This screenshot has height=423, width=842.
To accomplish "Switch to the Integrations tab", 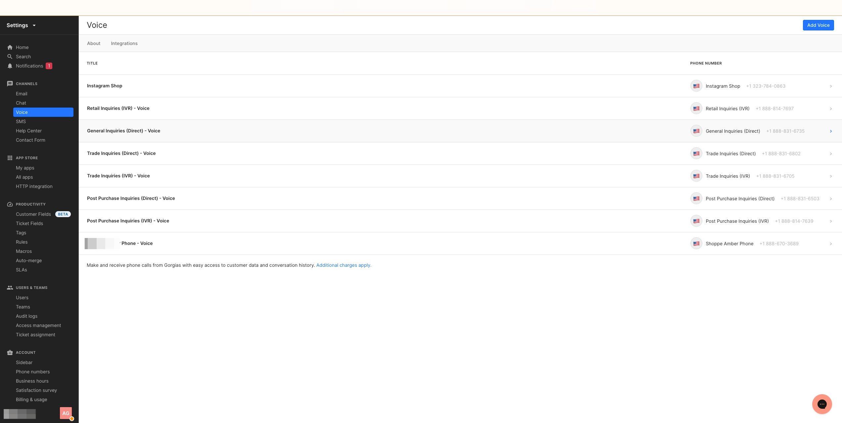I will [124, 43].
